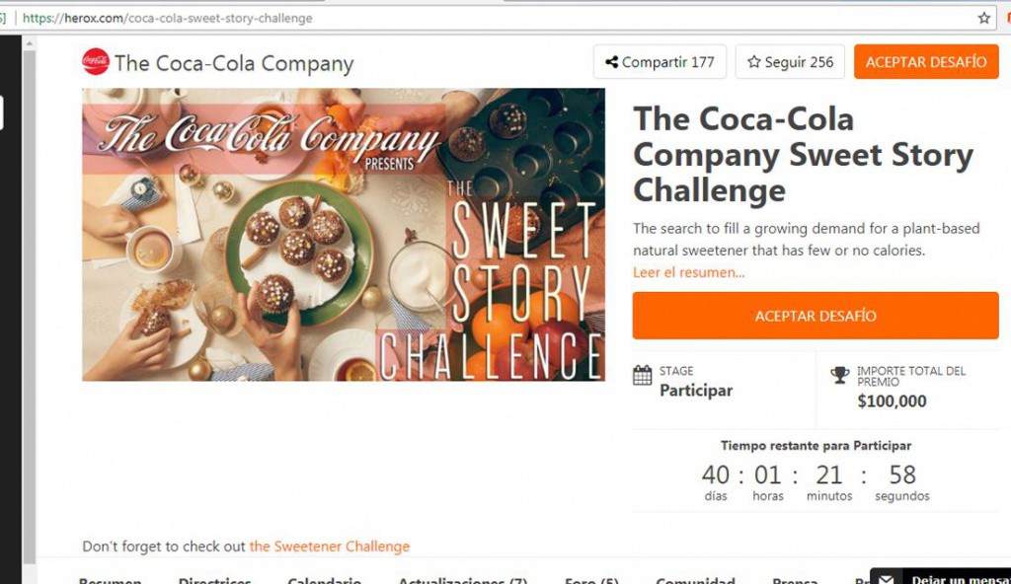1011x584 pixels.
Task: Click the Coca-Cola red logo icon
Action: [x=96, y=62]
